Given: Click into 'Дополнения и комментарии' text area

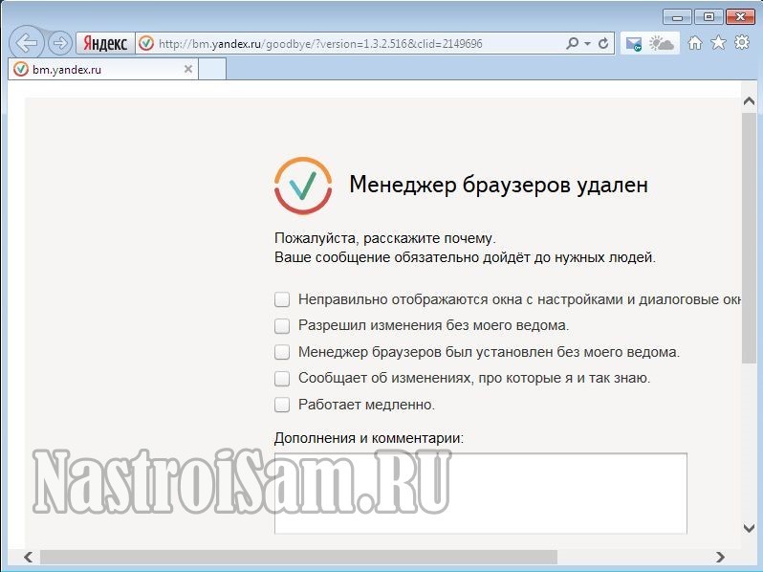Looking at the screenshot, I should (481, 494).
